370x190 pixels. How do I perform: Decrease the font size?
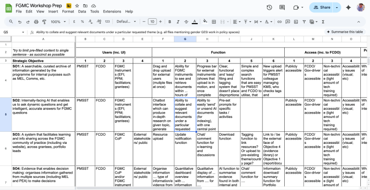(144, 22)
